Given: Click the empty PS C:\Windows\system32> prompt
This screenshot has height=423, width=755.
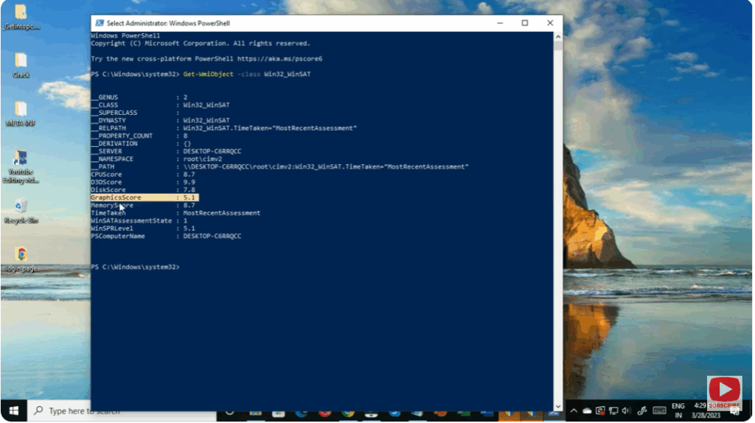Looking at the screenshot, I should (136, 267).
